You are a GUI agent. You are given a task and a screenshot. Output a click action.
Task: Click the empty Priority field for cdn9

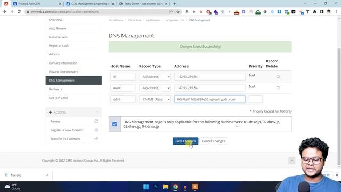point(256,99)
